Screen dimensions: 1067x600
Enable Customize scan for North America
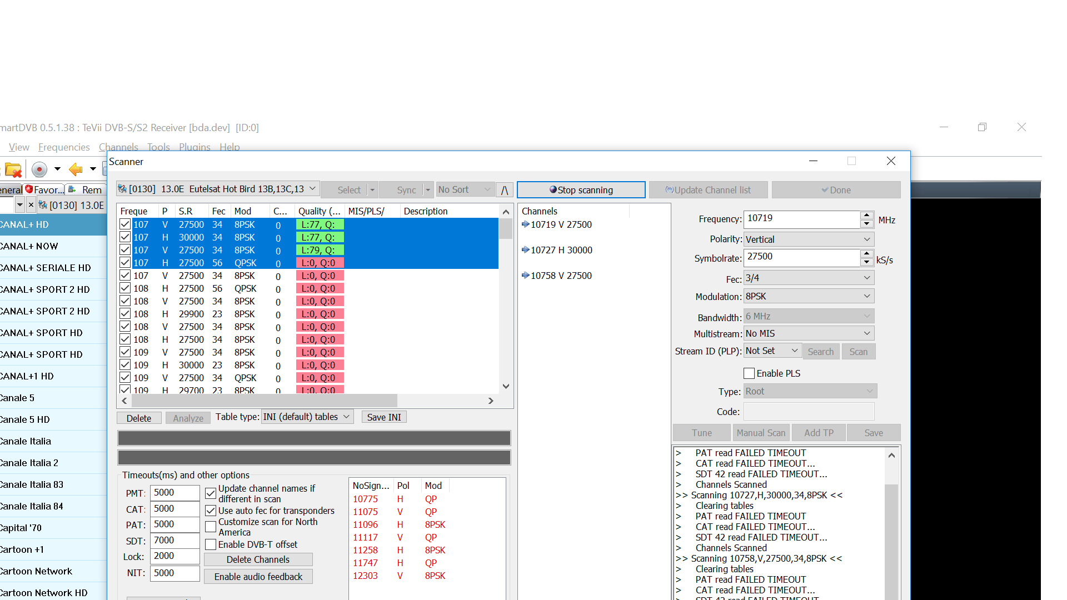click(211, 527)
